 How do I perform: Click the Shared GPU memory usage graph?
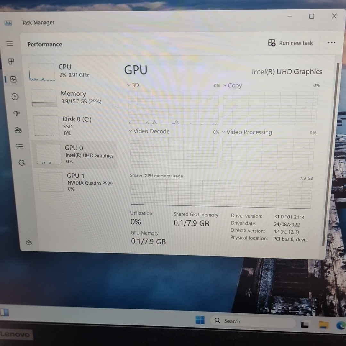tap(221, 194)
